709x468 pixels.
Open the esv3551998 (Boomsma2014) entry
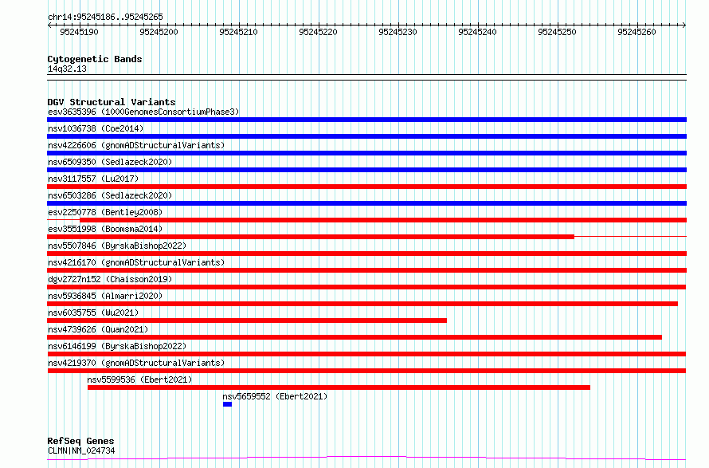pyautogui.click(x=105, y=229)
